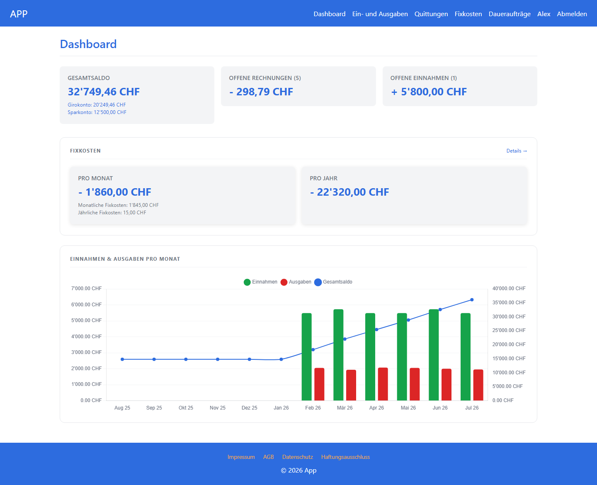The width and height of the screenshot is (597, 485).
Task: Click the Offene Einnahmen (1) card
Action: [460, 86]
